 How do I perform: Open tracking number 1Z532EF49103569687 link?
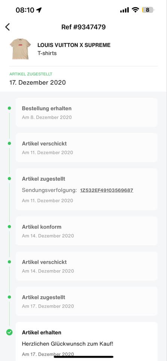(x=107, y=190)
